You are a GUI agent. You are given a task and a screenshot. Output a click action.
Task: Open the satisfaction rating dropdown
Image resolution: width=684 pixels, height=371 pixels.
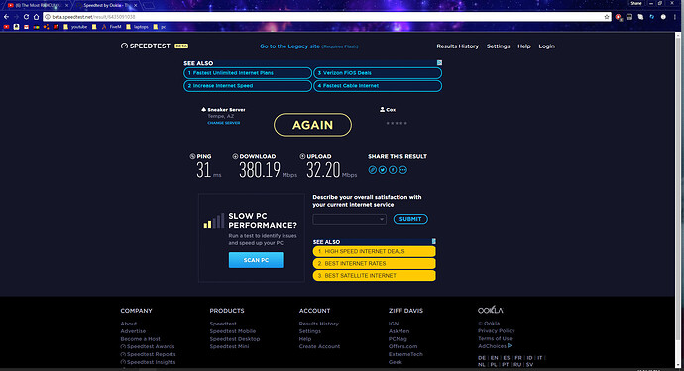tap(349, 219)
